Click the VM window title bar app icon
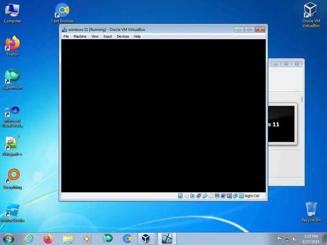Screen dimensions: 327x245 (65, 29)
